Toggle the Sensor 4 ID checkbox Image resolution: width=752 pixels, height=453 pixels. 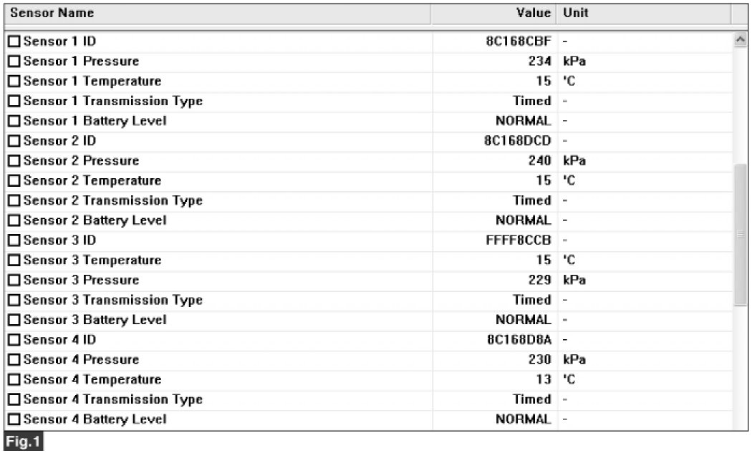pyautogui.click(x=14, y=340)
